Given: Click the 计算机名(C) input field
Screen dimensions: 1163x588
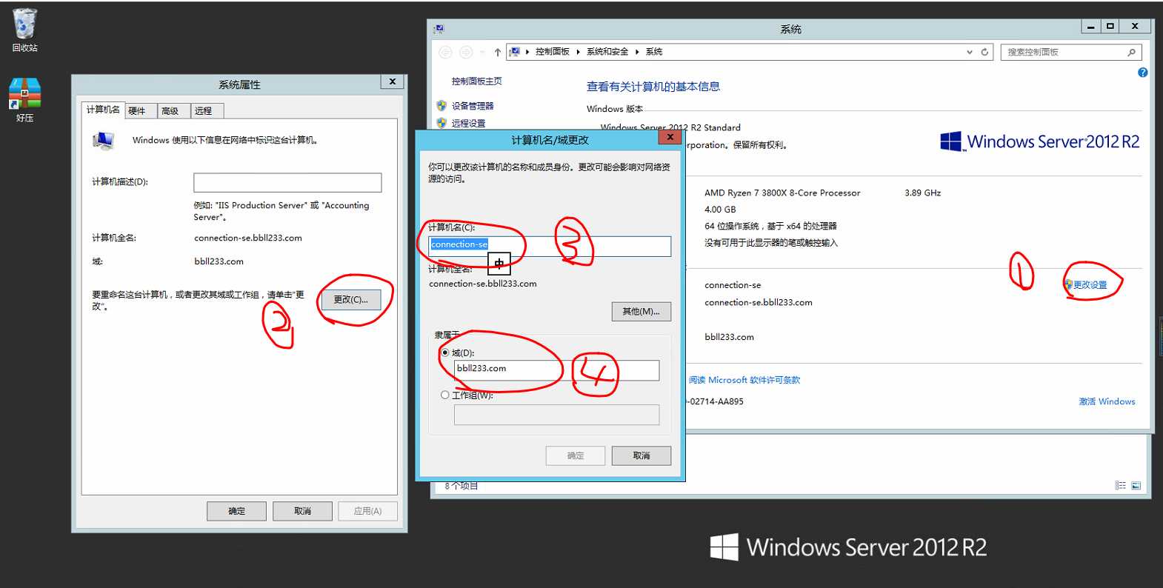Looking at the screenshot, I should tap(550, 246).
